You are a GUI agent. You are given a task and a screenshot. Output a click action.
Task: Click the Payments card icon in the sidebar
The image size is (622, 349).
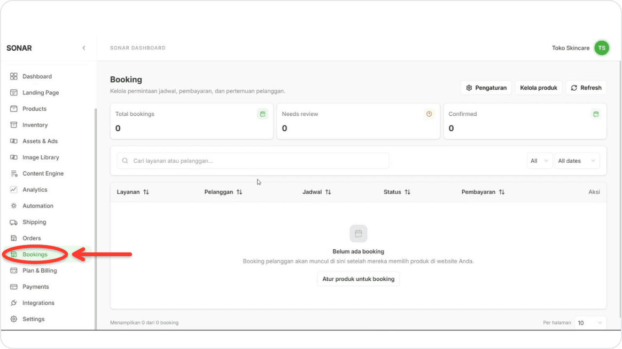click(14, 287)
